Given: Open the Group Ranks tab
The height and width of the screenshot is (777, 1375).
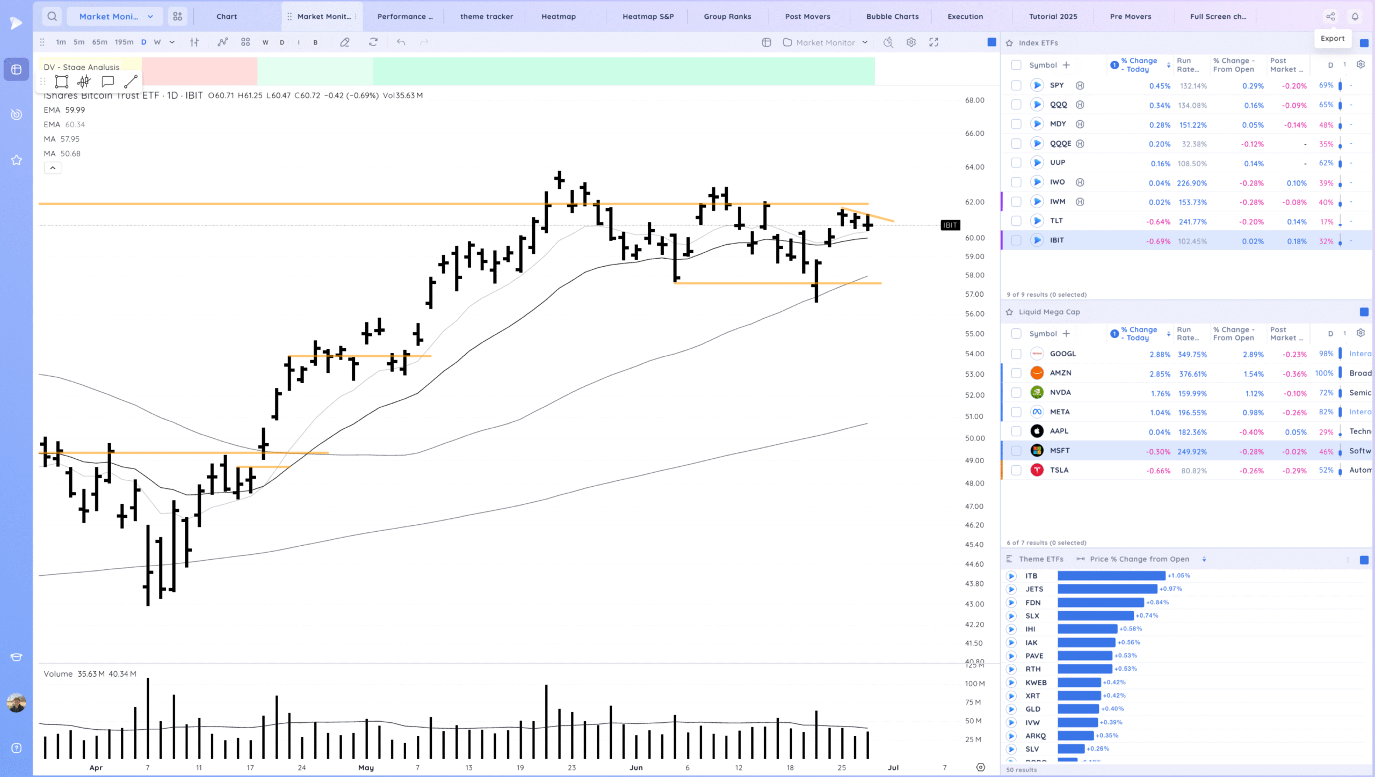Looking at the screenshot, I should [x=727, y=17].
